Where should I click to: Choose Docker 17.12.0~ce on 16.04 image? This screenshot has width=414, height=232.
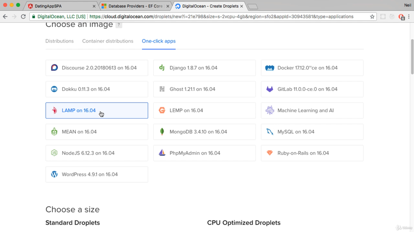pyautogui.click(x=312, y=68)
